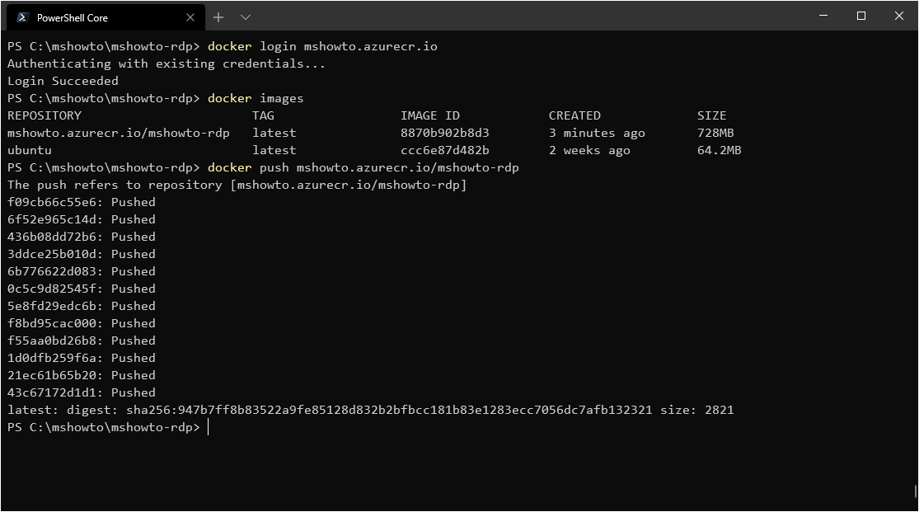Viewport: 919px width, 512px height.
Task: Click layer 3ddce25b010d Pushed line
Action: (82, 254)
